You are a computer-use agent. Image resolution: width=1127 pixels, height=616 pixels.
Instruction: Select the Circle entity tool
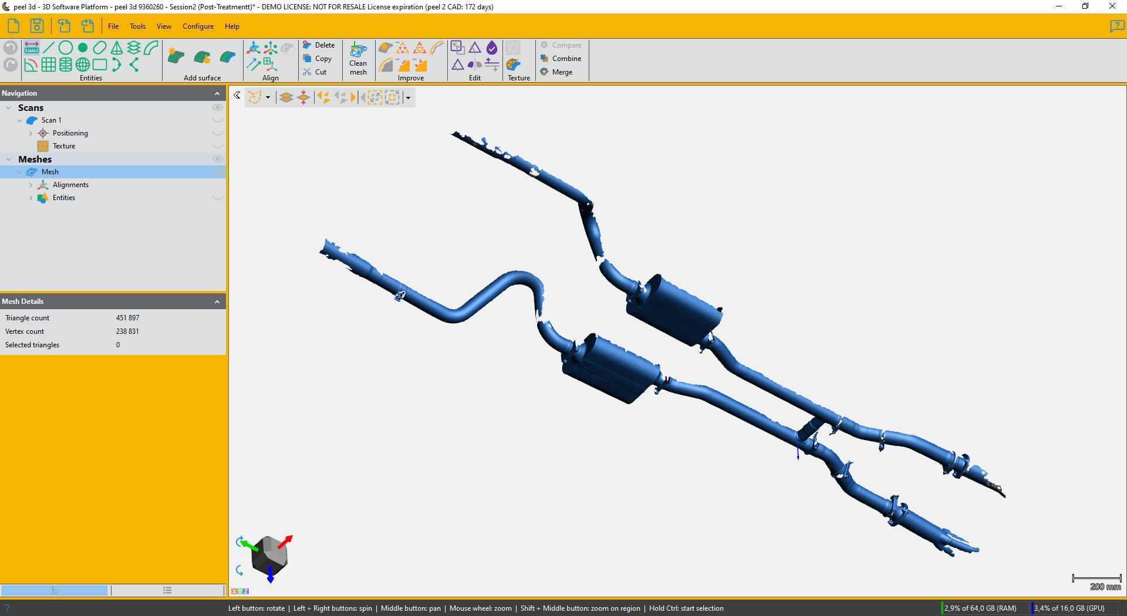pyautogui.click(x=66, y=48)
